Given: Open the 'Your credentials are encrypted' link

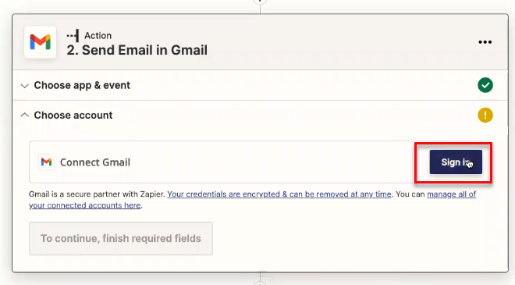Looking at the screenshot, I should click(279, 194).
